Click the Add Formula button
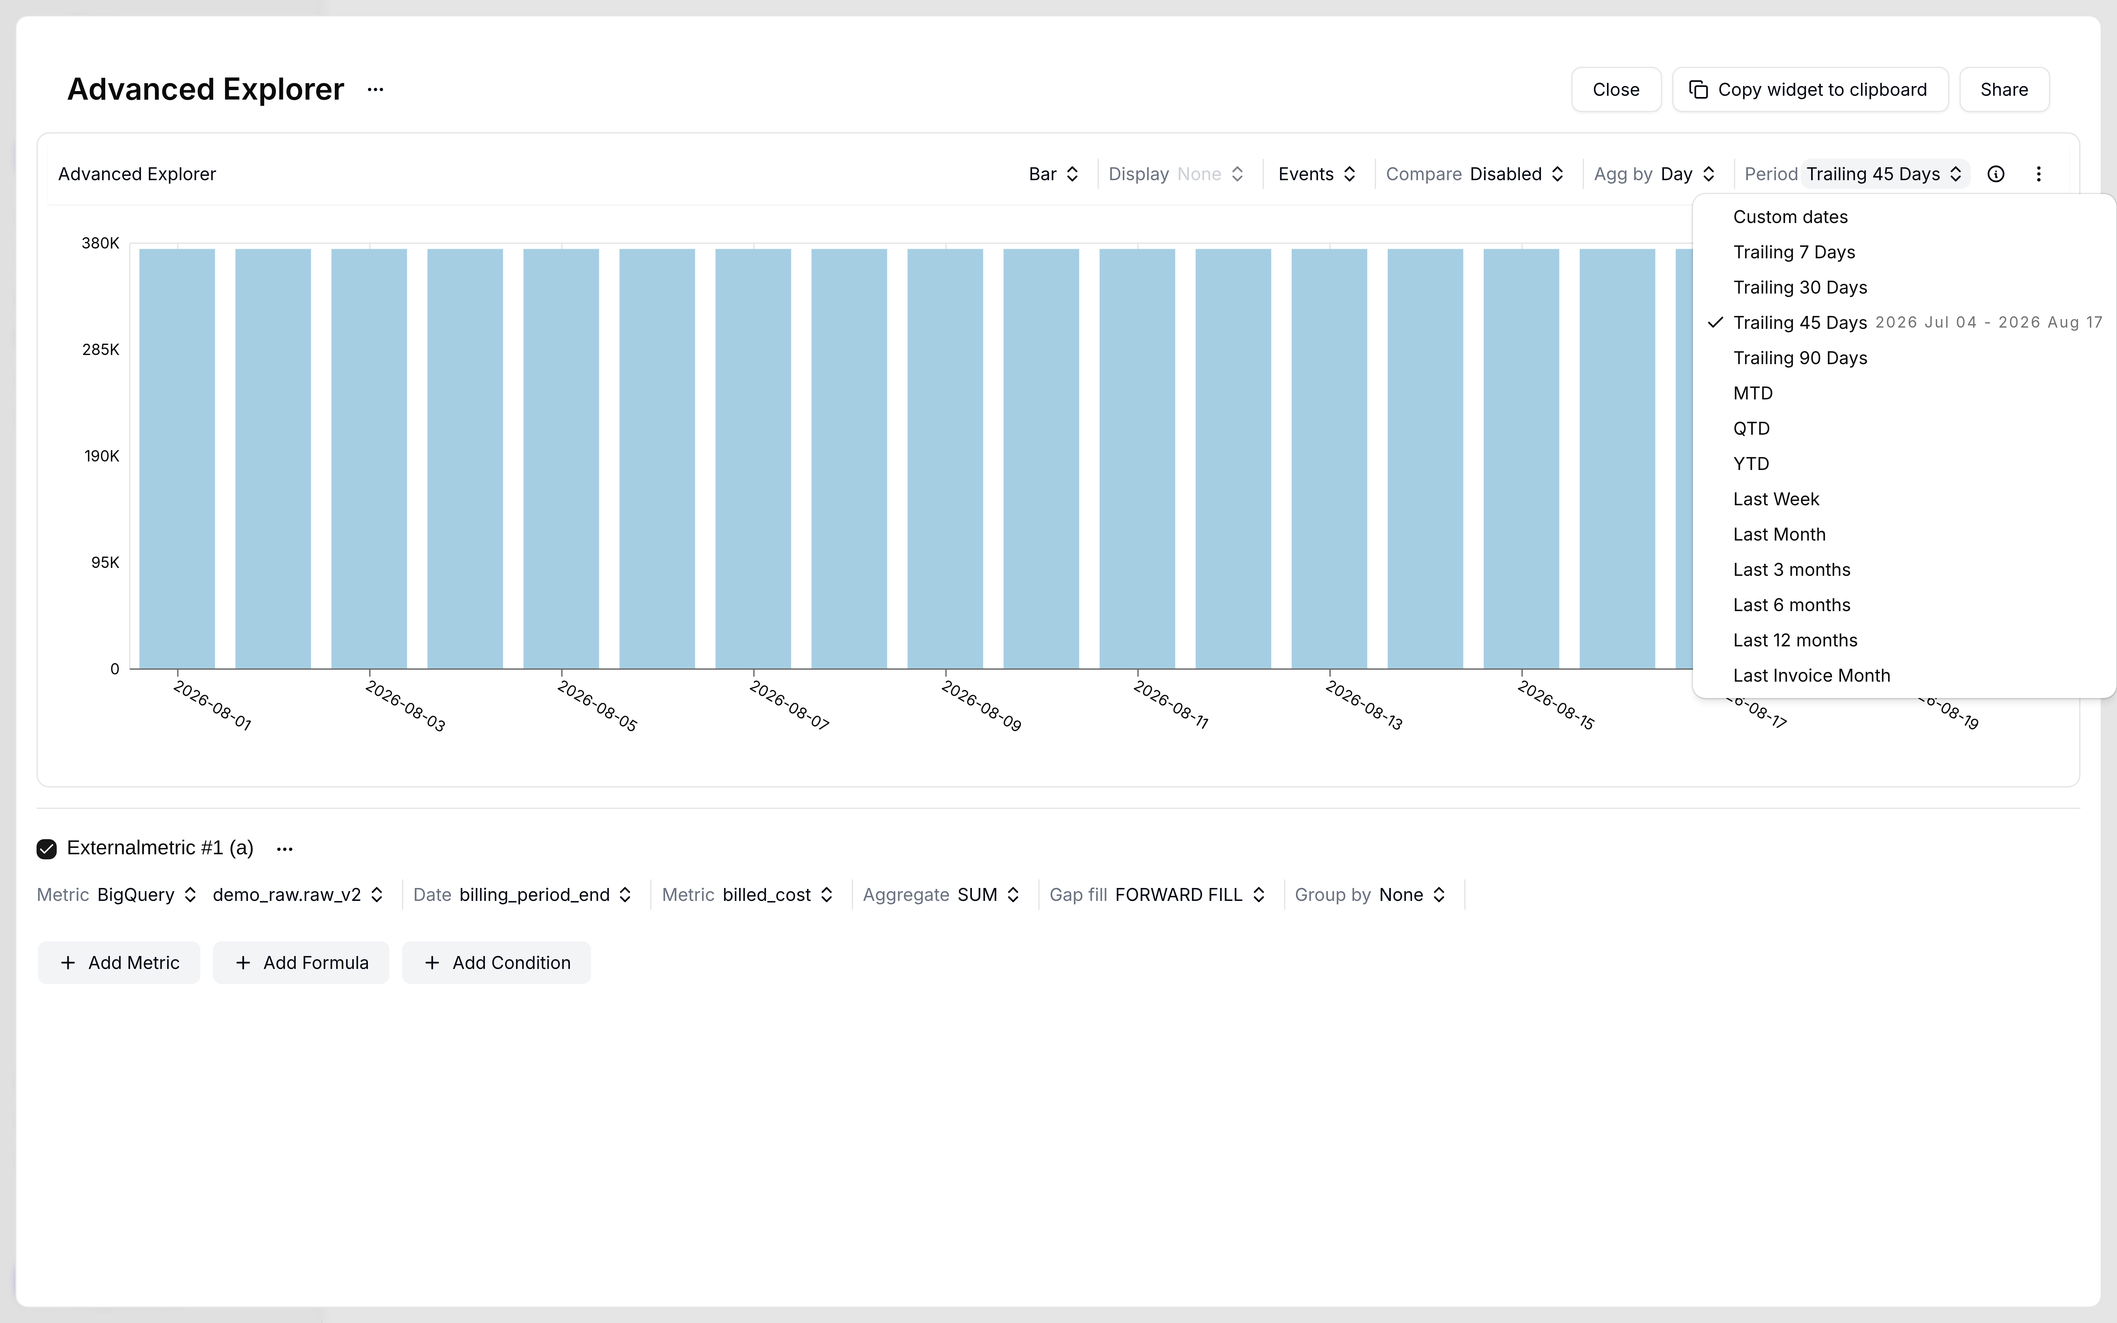Image resolution: width=2117 pixels, height=1323 pixels. tap(301, 963)
